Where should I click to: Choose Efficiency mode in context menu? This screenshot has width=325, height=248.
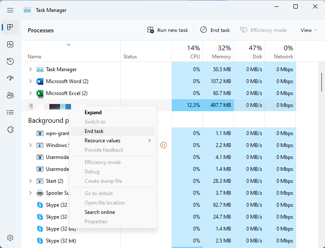pos(113,162)
